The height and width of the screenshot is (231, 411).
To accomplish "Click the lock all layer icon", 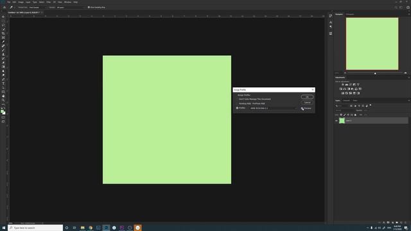I will point(355,115).
